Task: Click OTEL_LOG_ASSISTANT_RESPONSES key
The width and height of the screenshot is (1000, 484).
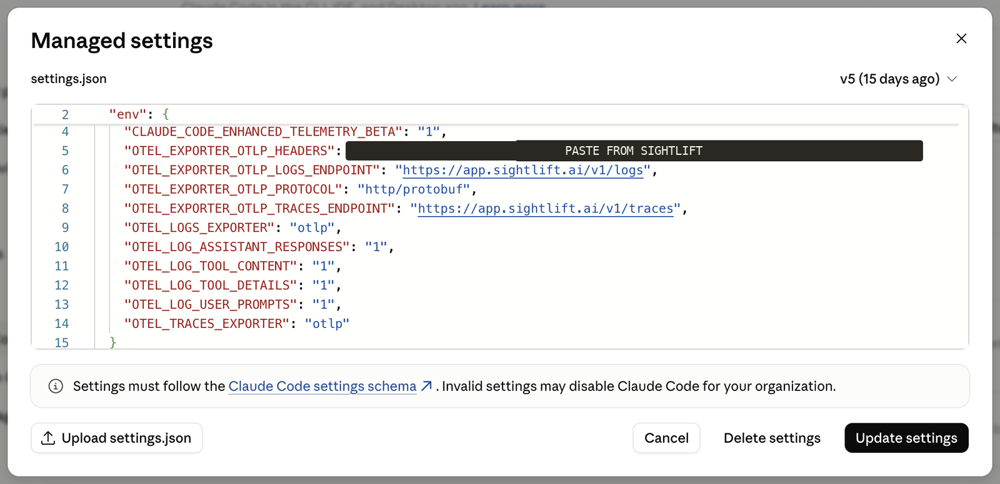Action: (x=237, y=247)
